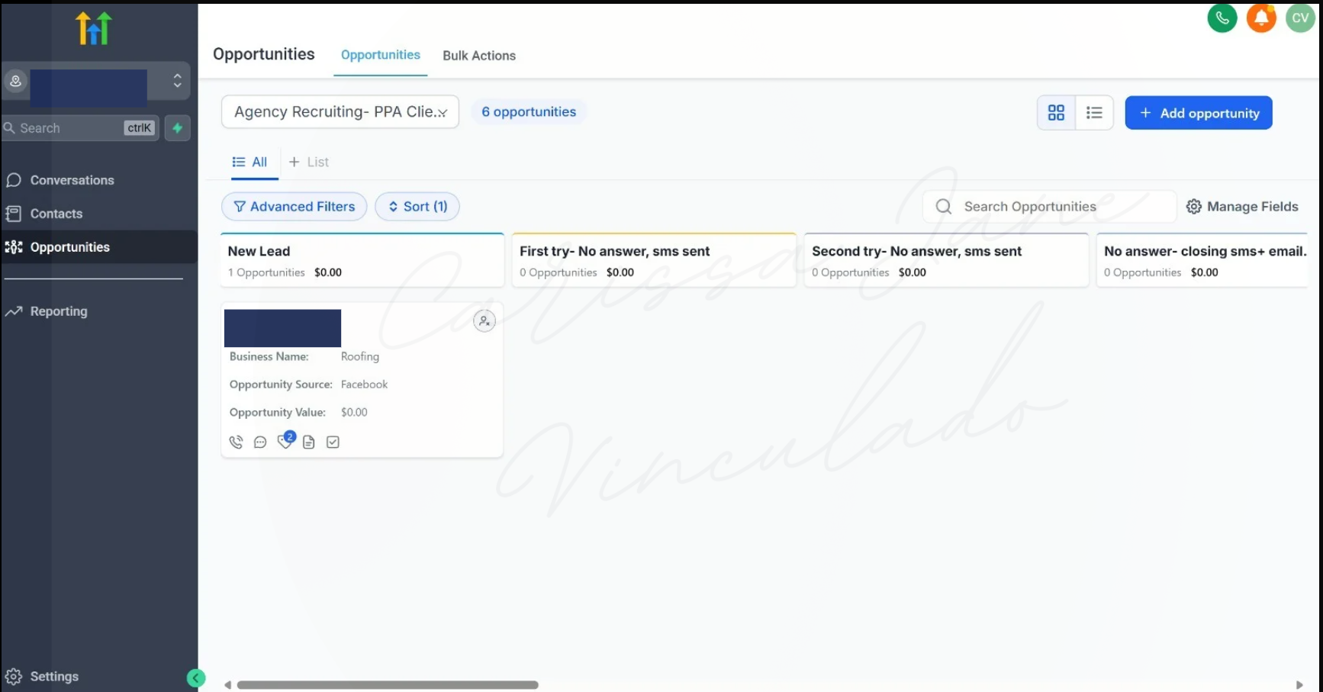Open the green lightning quick actions button

(177, 128)
